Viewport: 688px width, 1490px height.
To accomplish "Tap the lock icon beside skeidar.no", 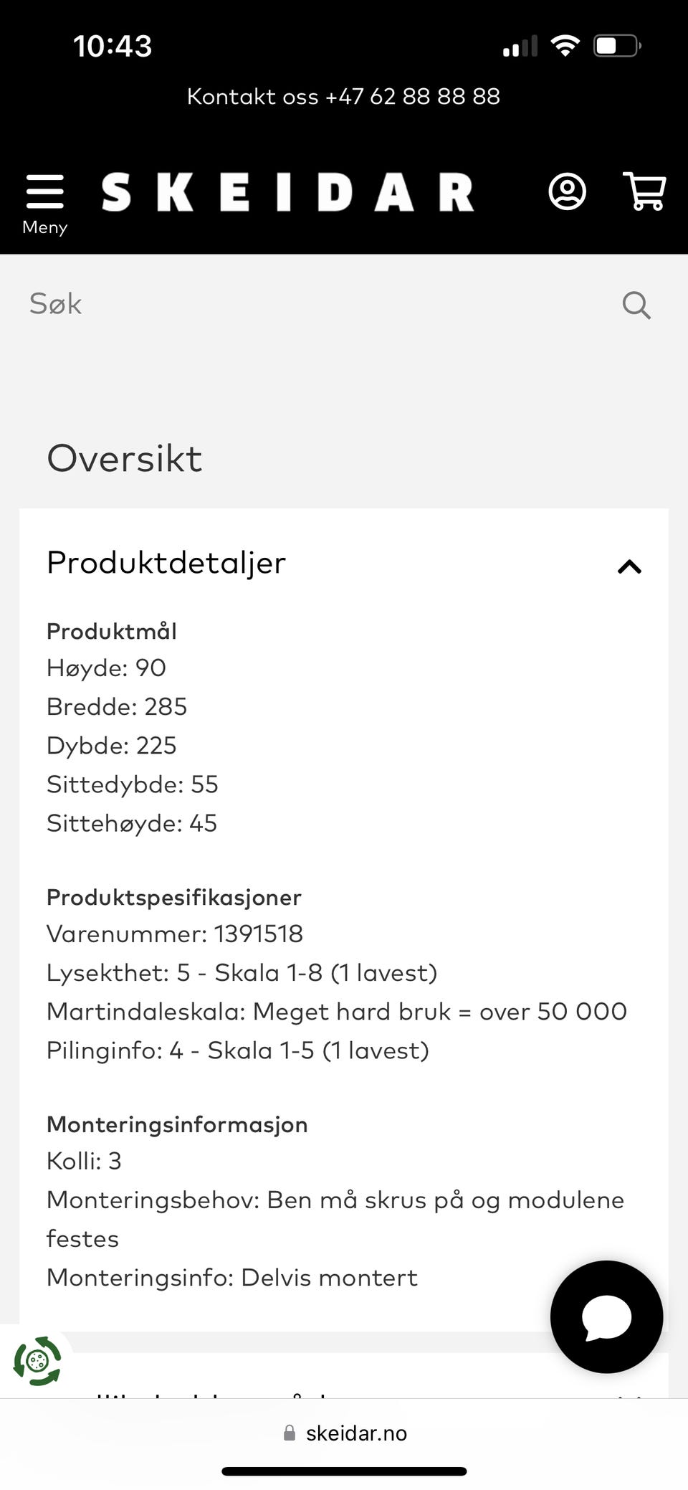I will [x=290, y=1433].
